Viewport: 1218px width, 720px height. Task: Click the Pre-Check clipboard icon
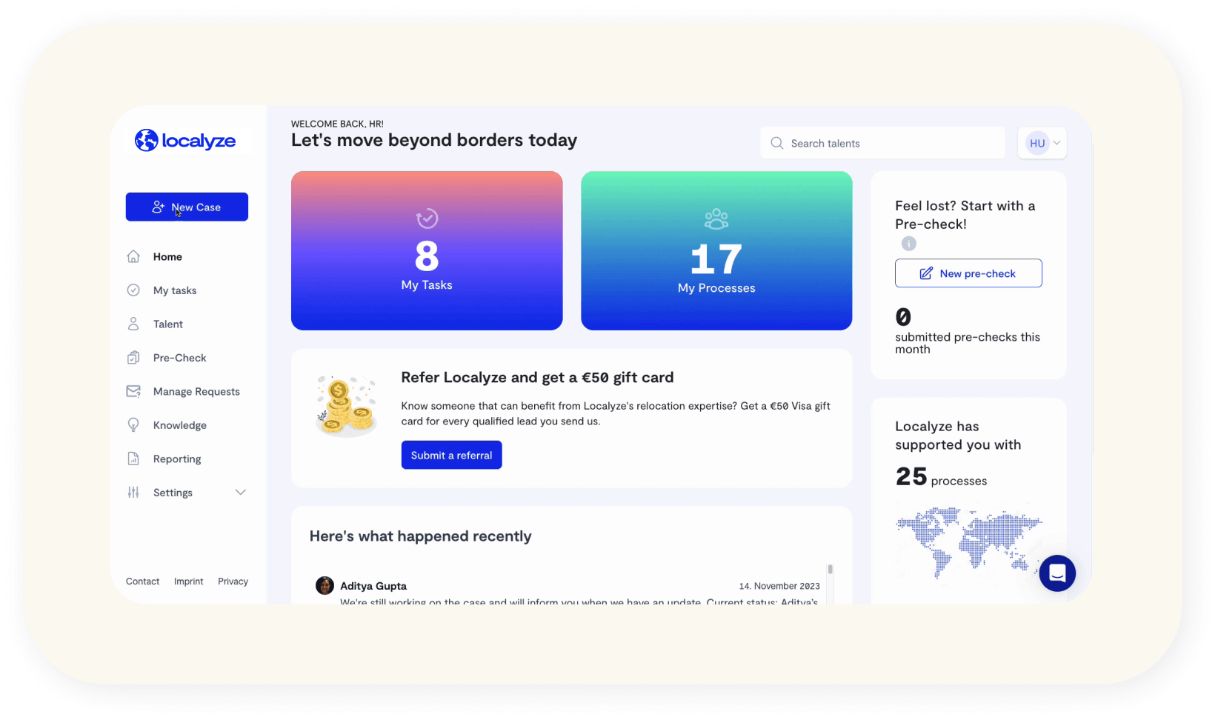pyautogui.click(x=133, y=358)
